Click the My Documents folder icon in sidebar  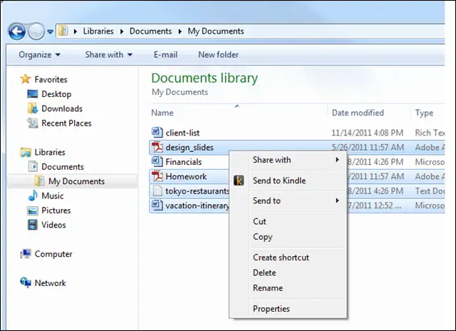(40, 180)
